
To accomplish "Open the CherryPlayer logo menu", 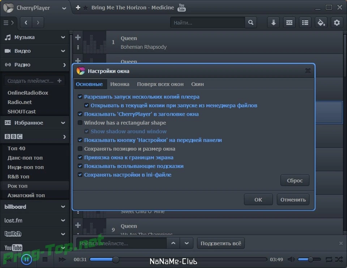I will 8,8.
